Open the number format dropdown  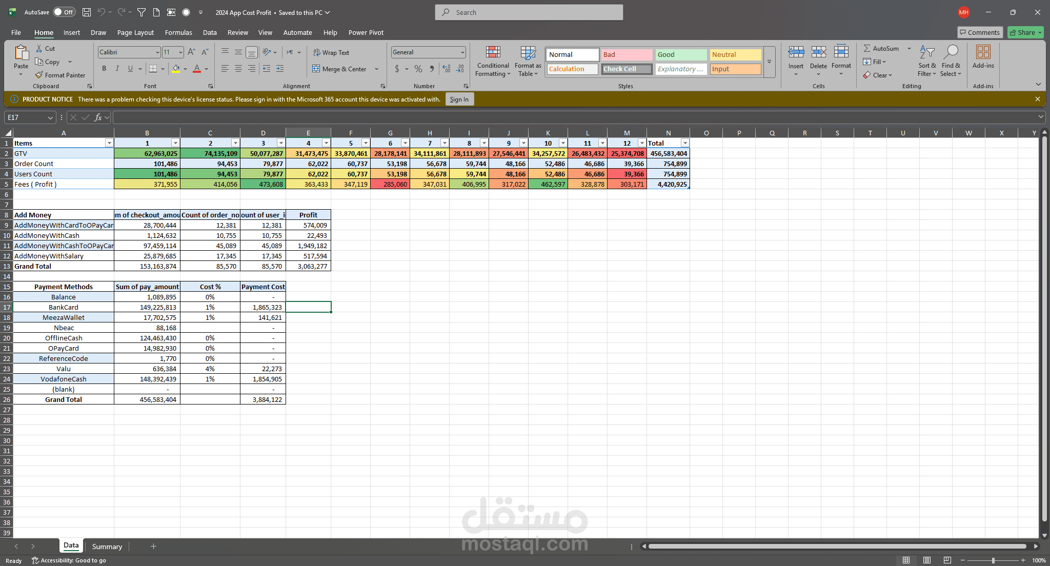[462, 52]
